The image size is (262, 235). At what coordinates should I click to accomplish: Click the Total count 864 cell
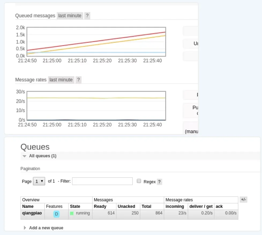152,214
